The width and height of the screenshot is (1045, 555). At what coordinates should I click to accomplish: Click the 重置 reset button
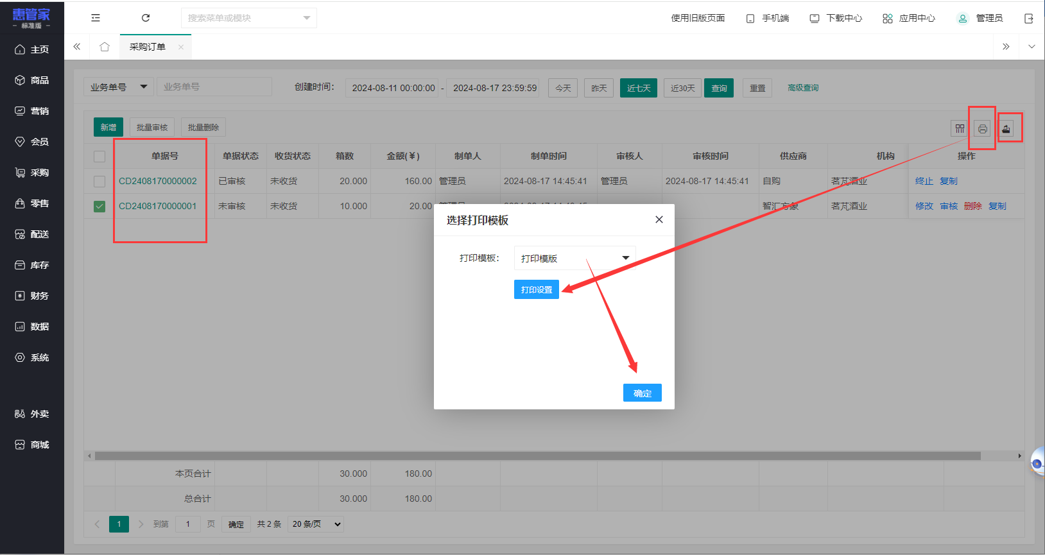pyautogui.click(x=757, y=88)
